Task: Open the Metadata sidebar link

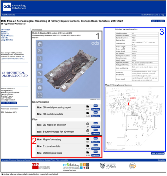Action: pos(4,38)
